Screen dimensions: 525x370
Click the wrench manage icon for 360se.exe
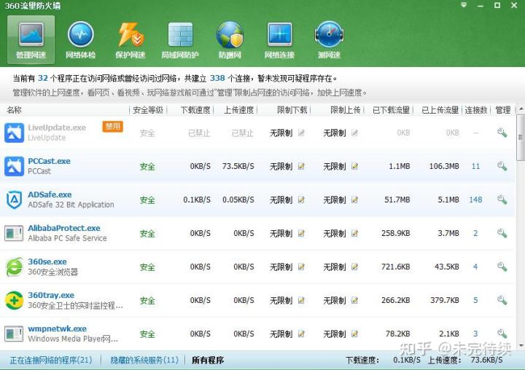tap(502, 267)
